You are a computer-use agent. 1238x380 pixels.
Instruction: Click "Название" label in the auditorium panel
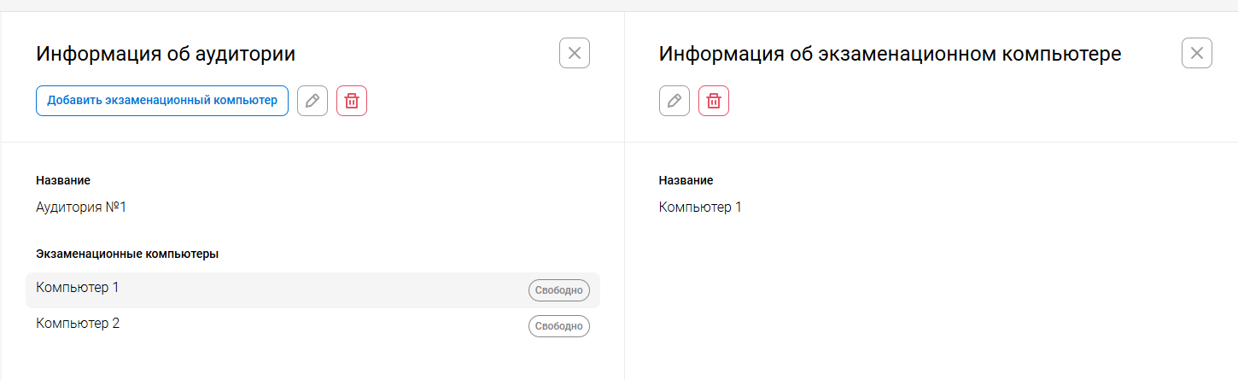coord(63,180)
